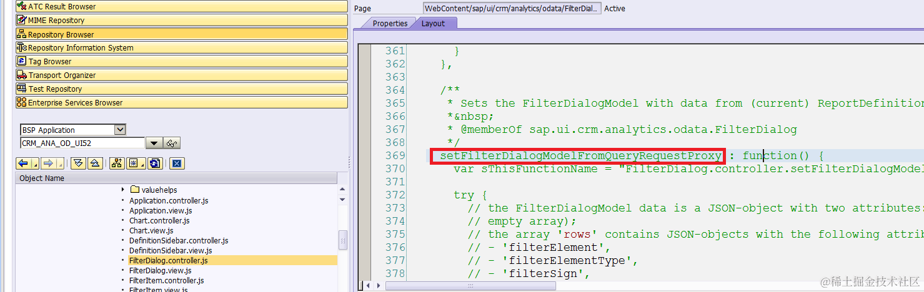
Task: Switch to the Properties tab
Action: pos(390,23)
